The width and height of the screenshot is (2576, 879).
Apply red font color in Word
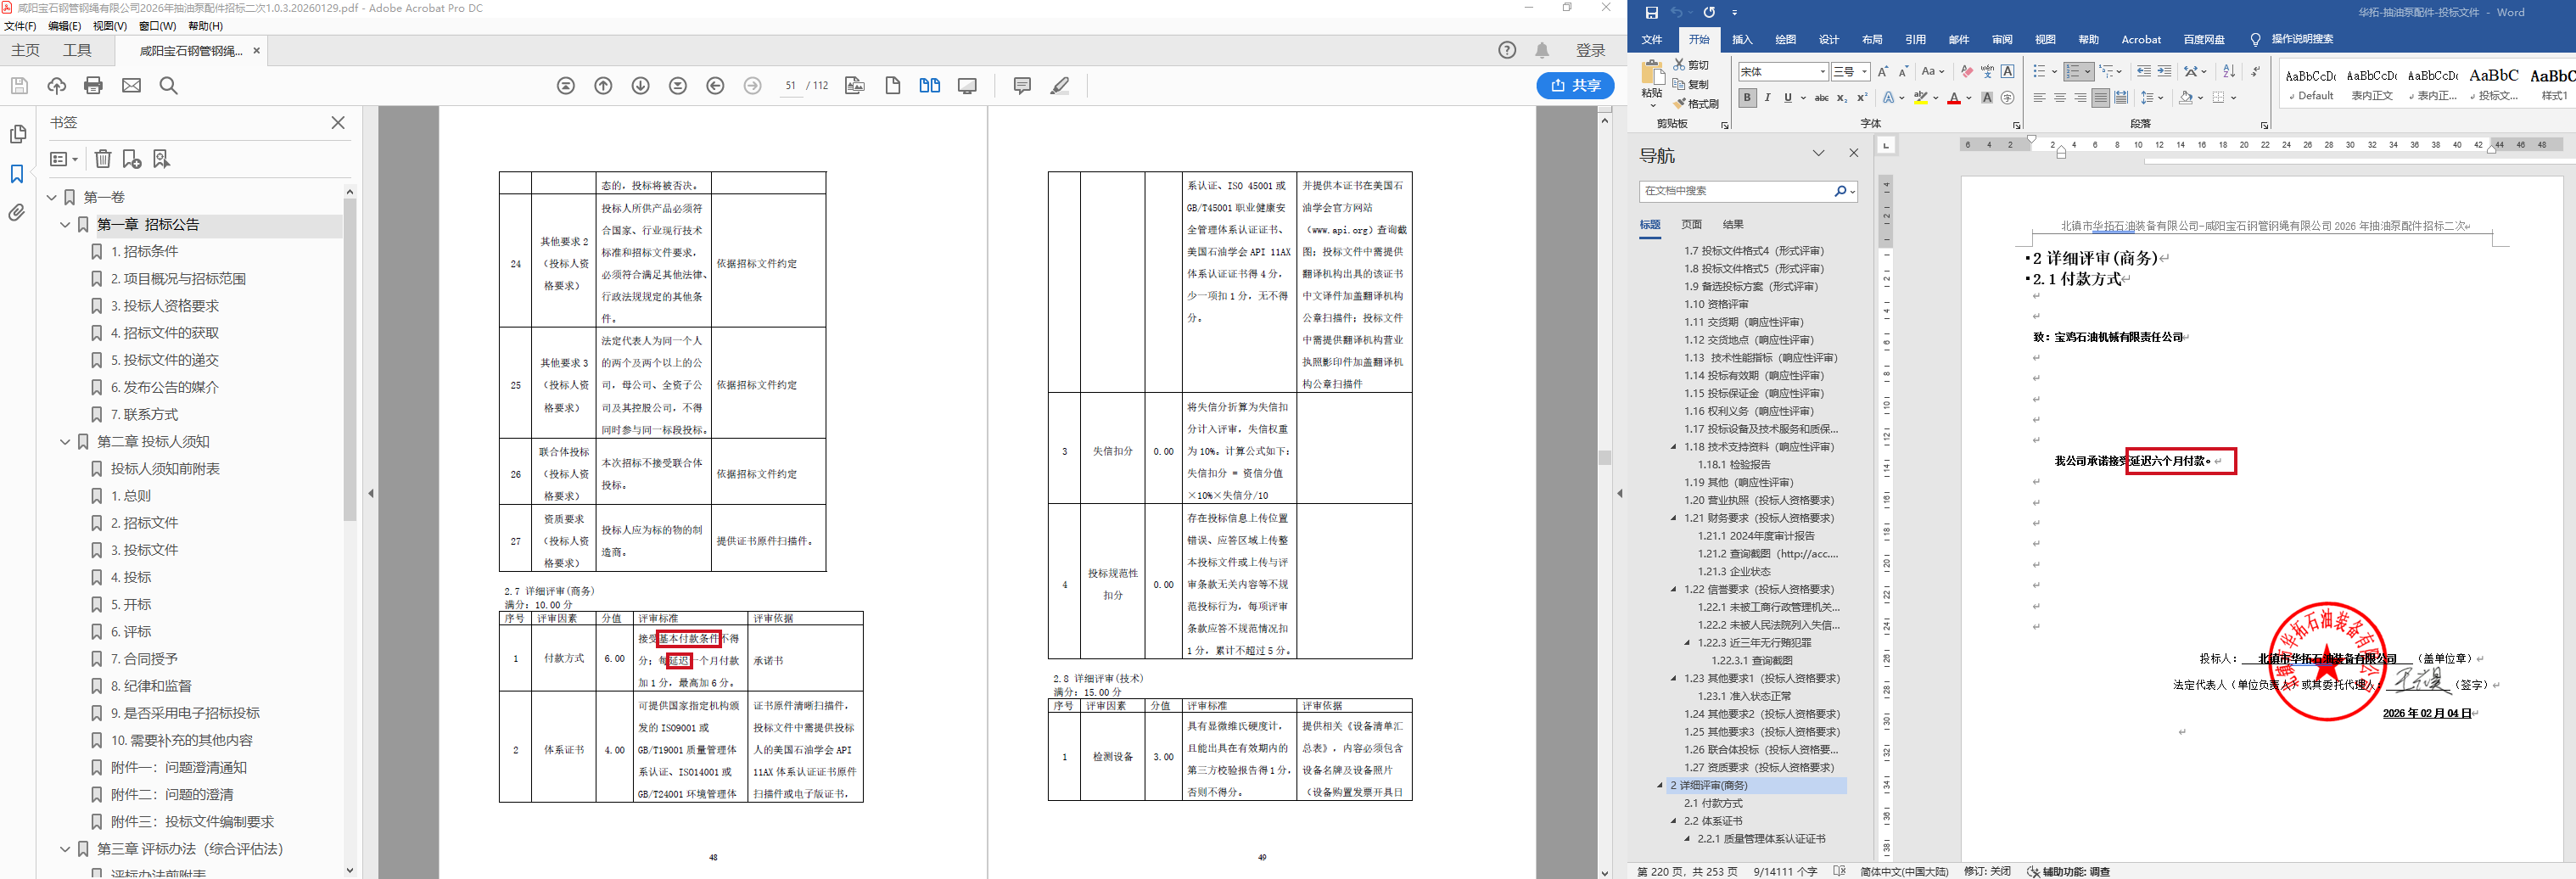pos(1954,98)
